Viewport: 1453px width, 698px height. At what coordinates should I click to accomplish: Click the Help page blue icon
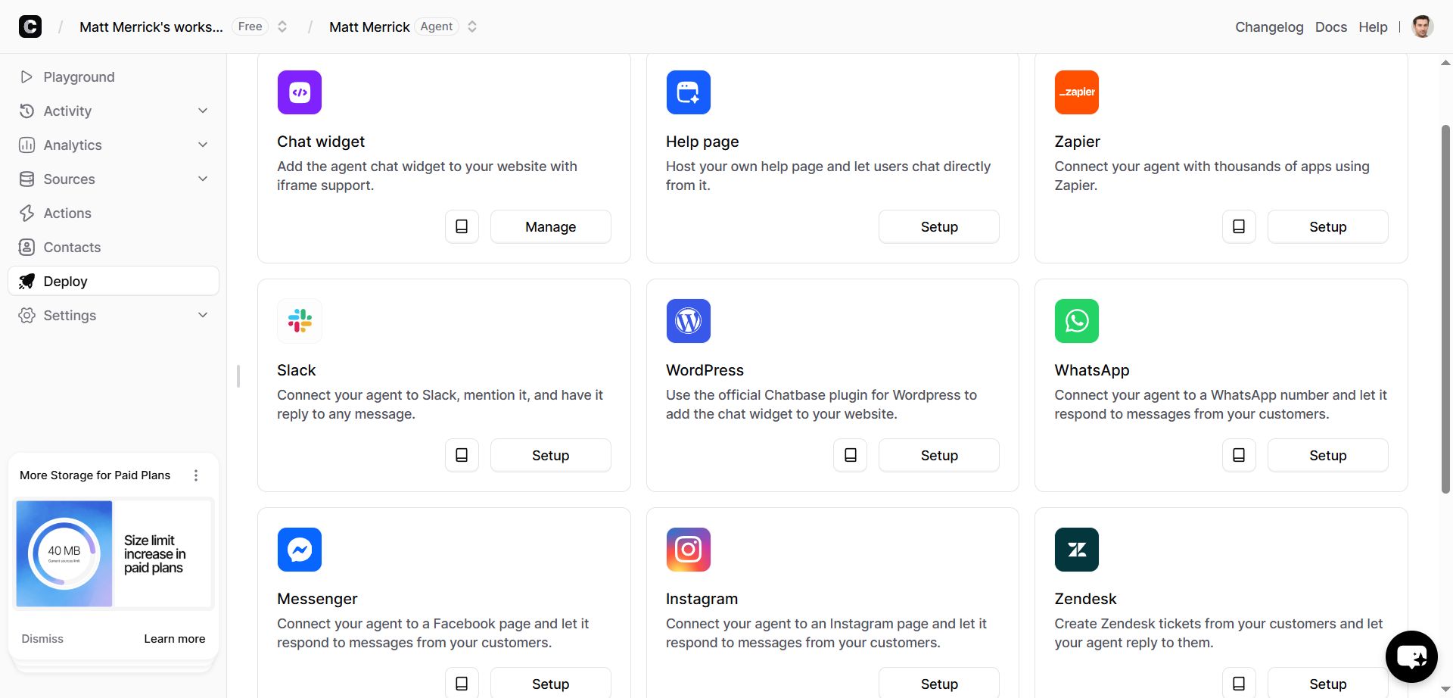(689, 92)
